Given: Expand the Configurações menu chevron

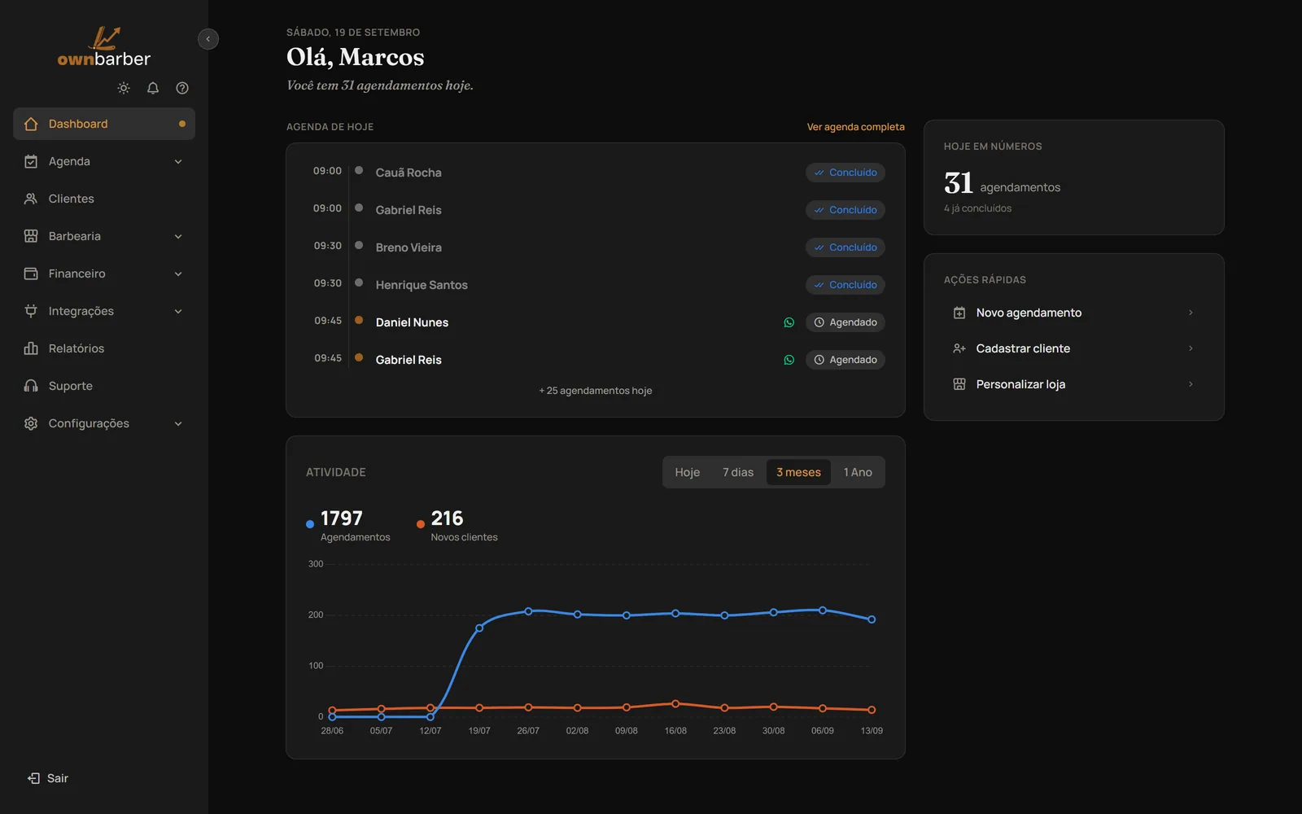Looking at the screenshot, I should coord(178,423).
